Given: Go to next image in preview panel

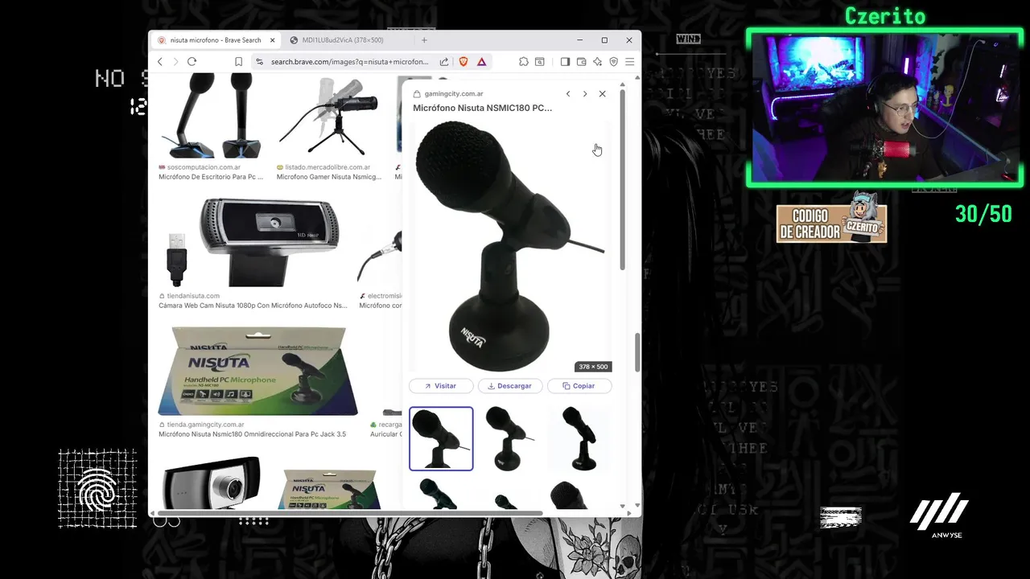Looking at the screenshot, I should click(585, 94).
